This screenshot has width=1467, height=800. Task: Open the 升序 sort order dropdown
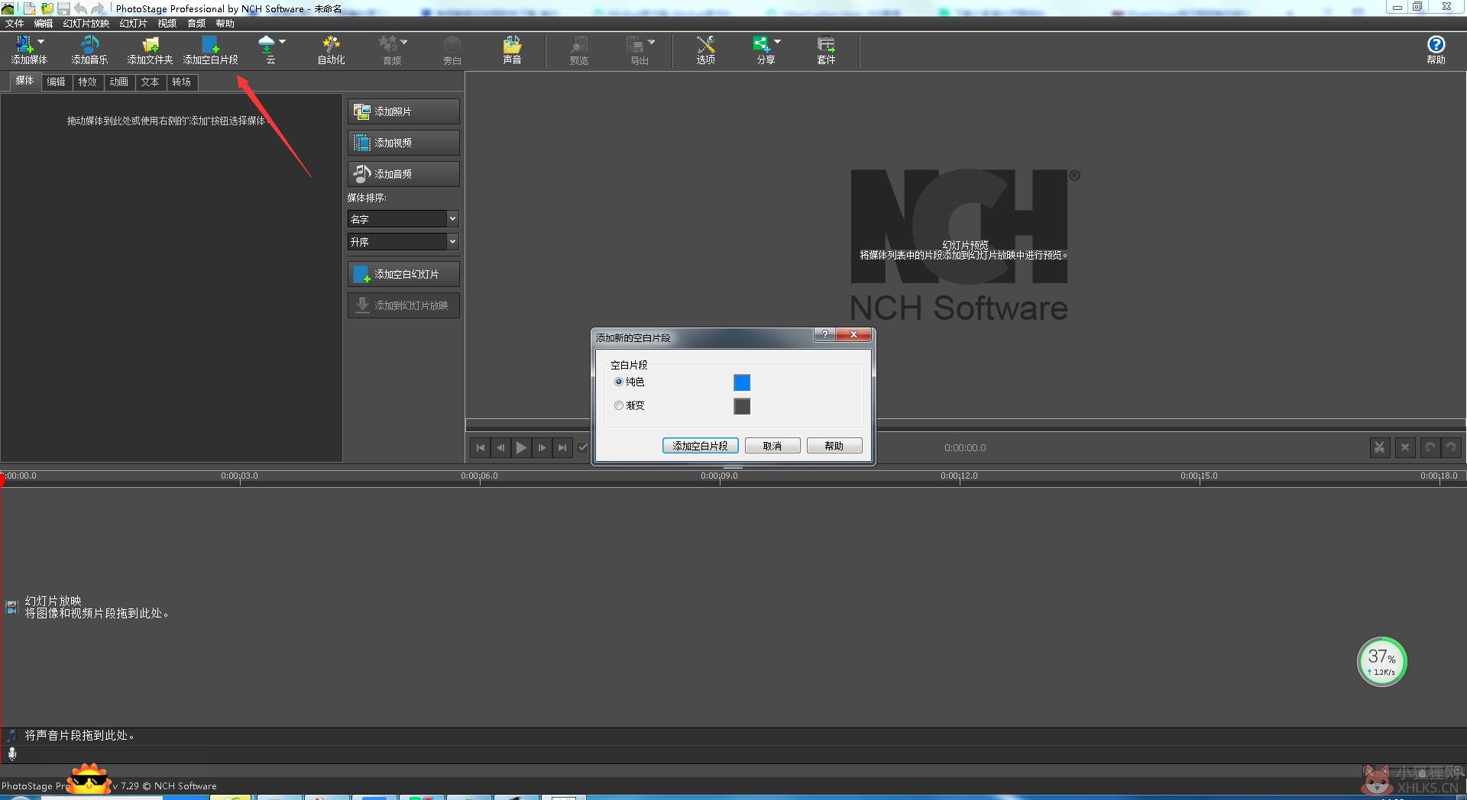tap(403, 241)
